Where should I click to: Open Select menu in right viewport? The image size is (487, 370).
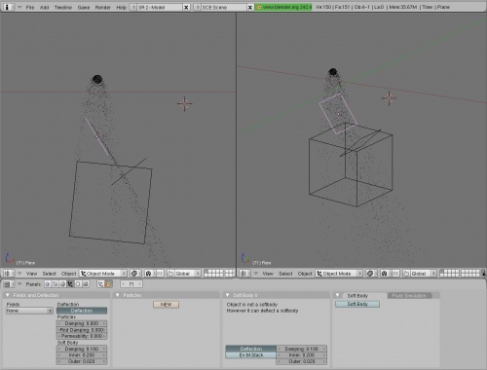tap(285, 274)
